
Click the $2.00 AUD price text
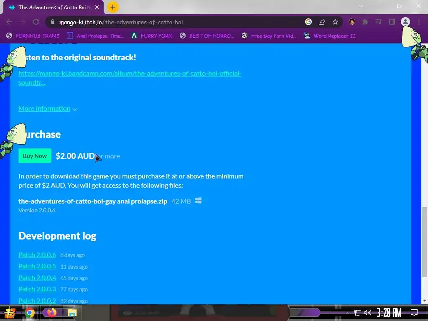75,156
